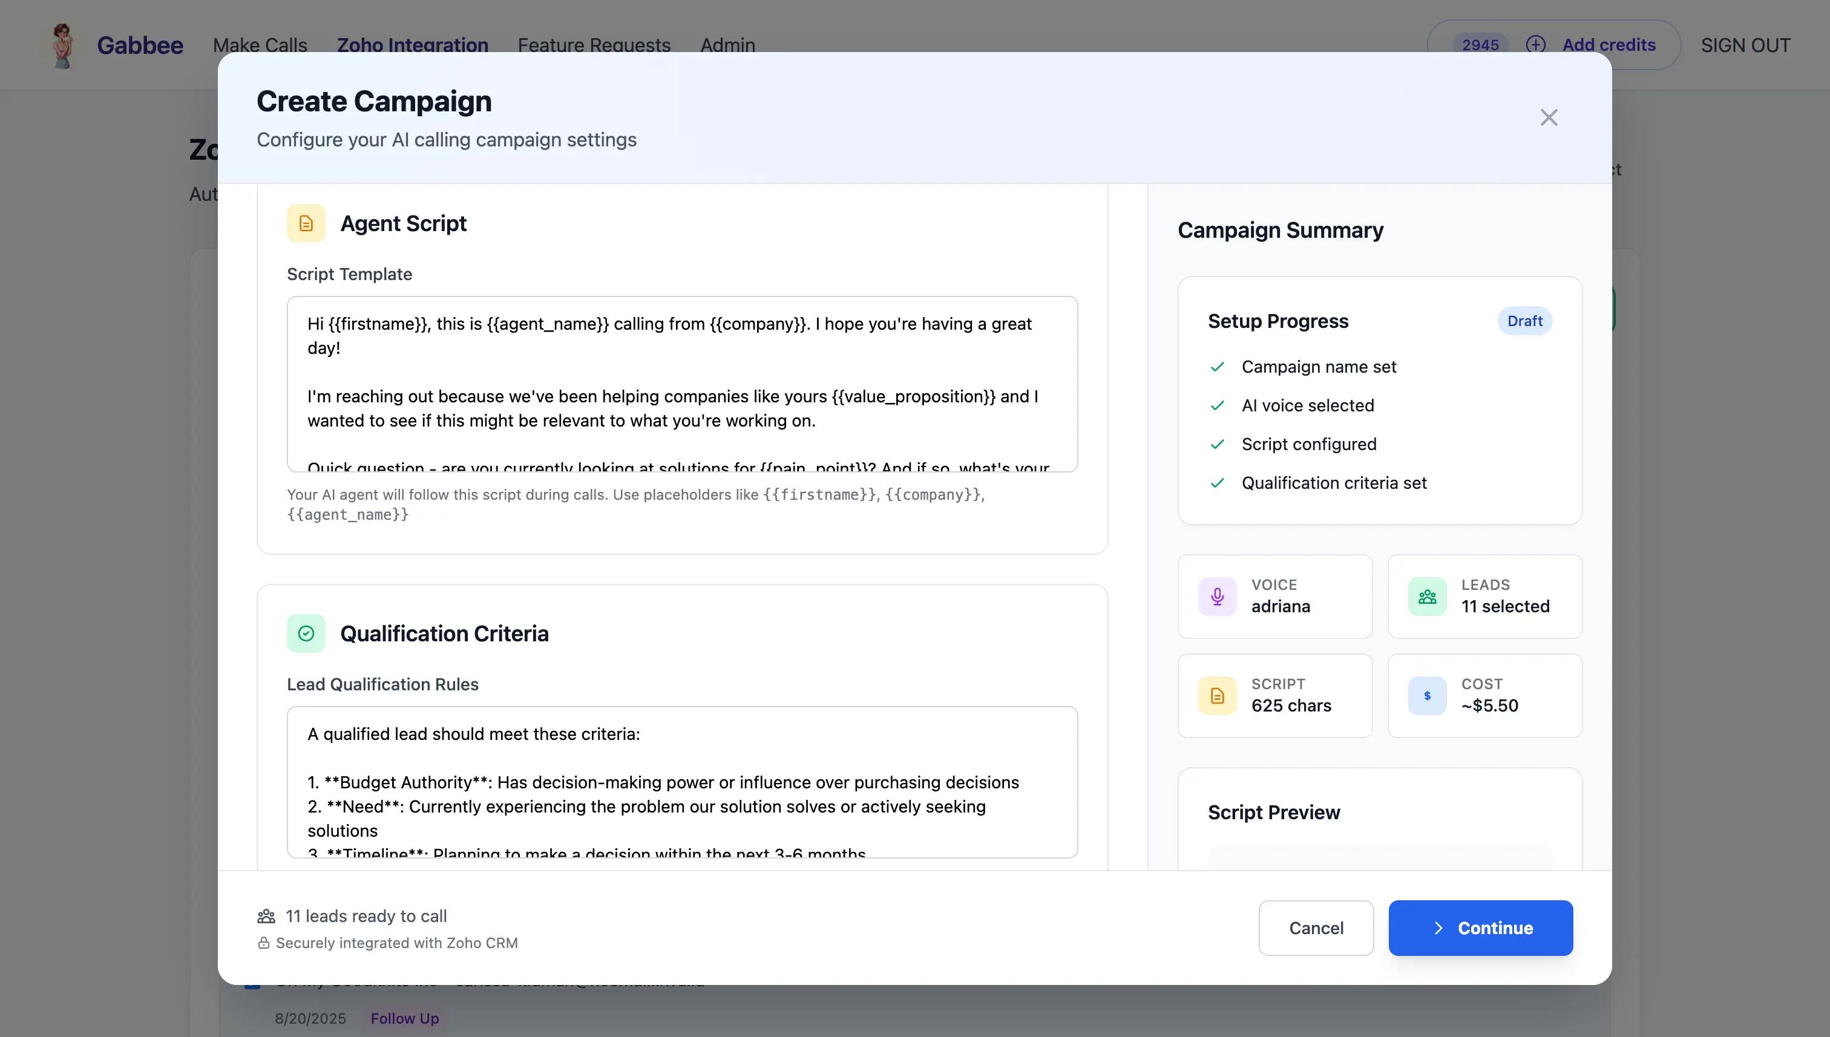Open the Make Calls menu item
The width and height of the screenshot is (1830, 1037).
point(260,45)
